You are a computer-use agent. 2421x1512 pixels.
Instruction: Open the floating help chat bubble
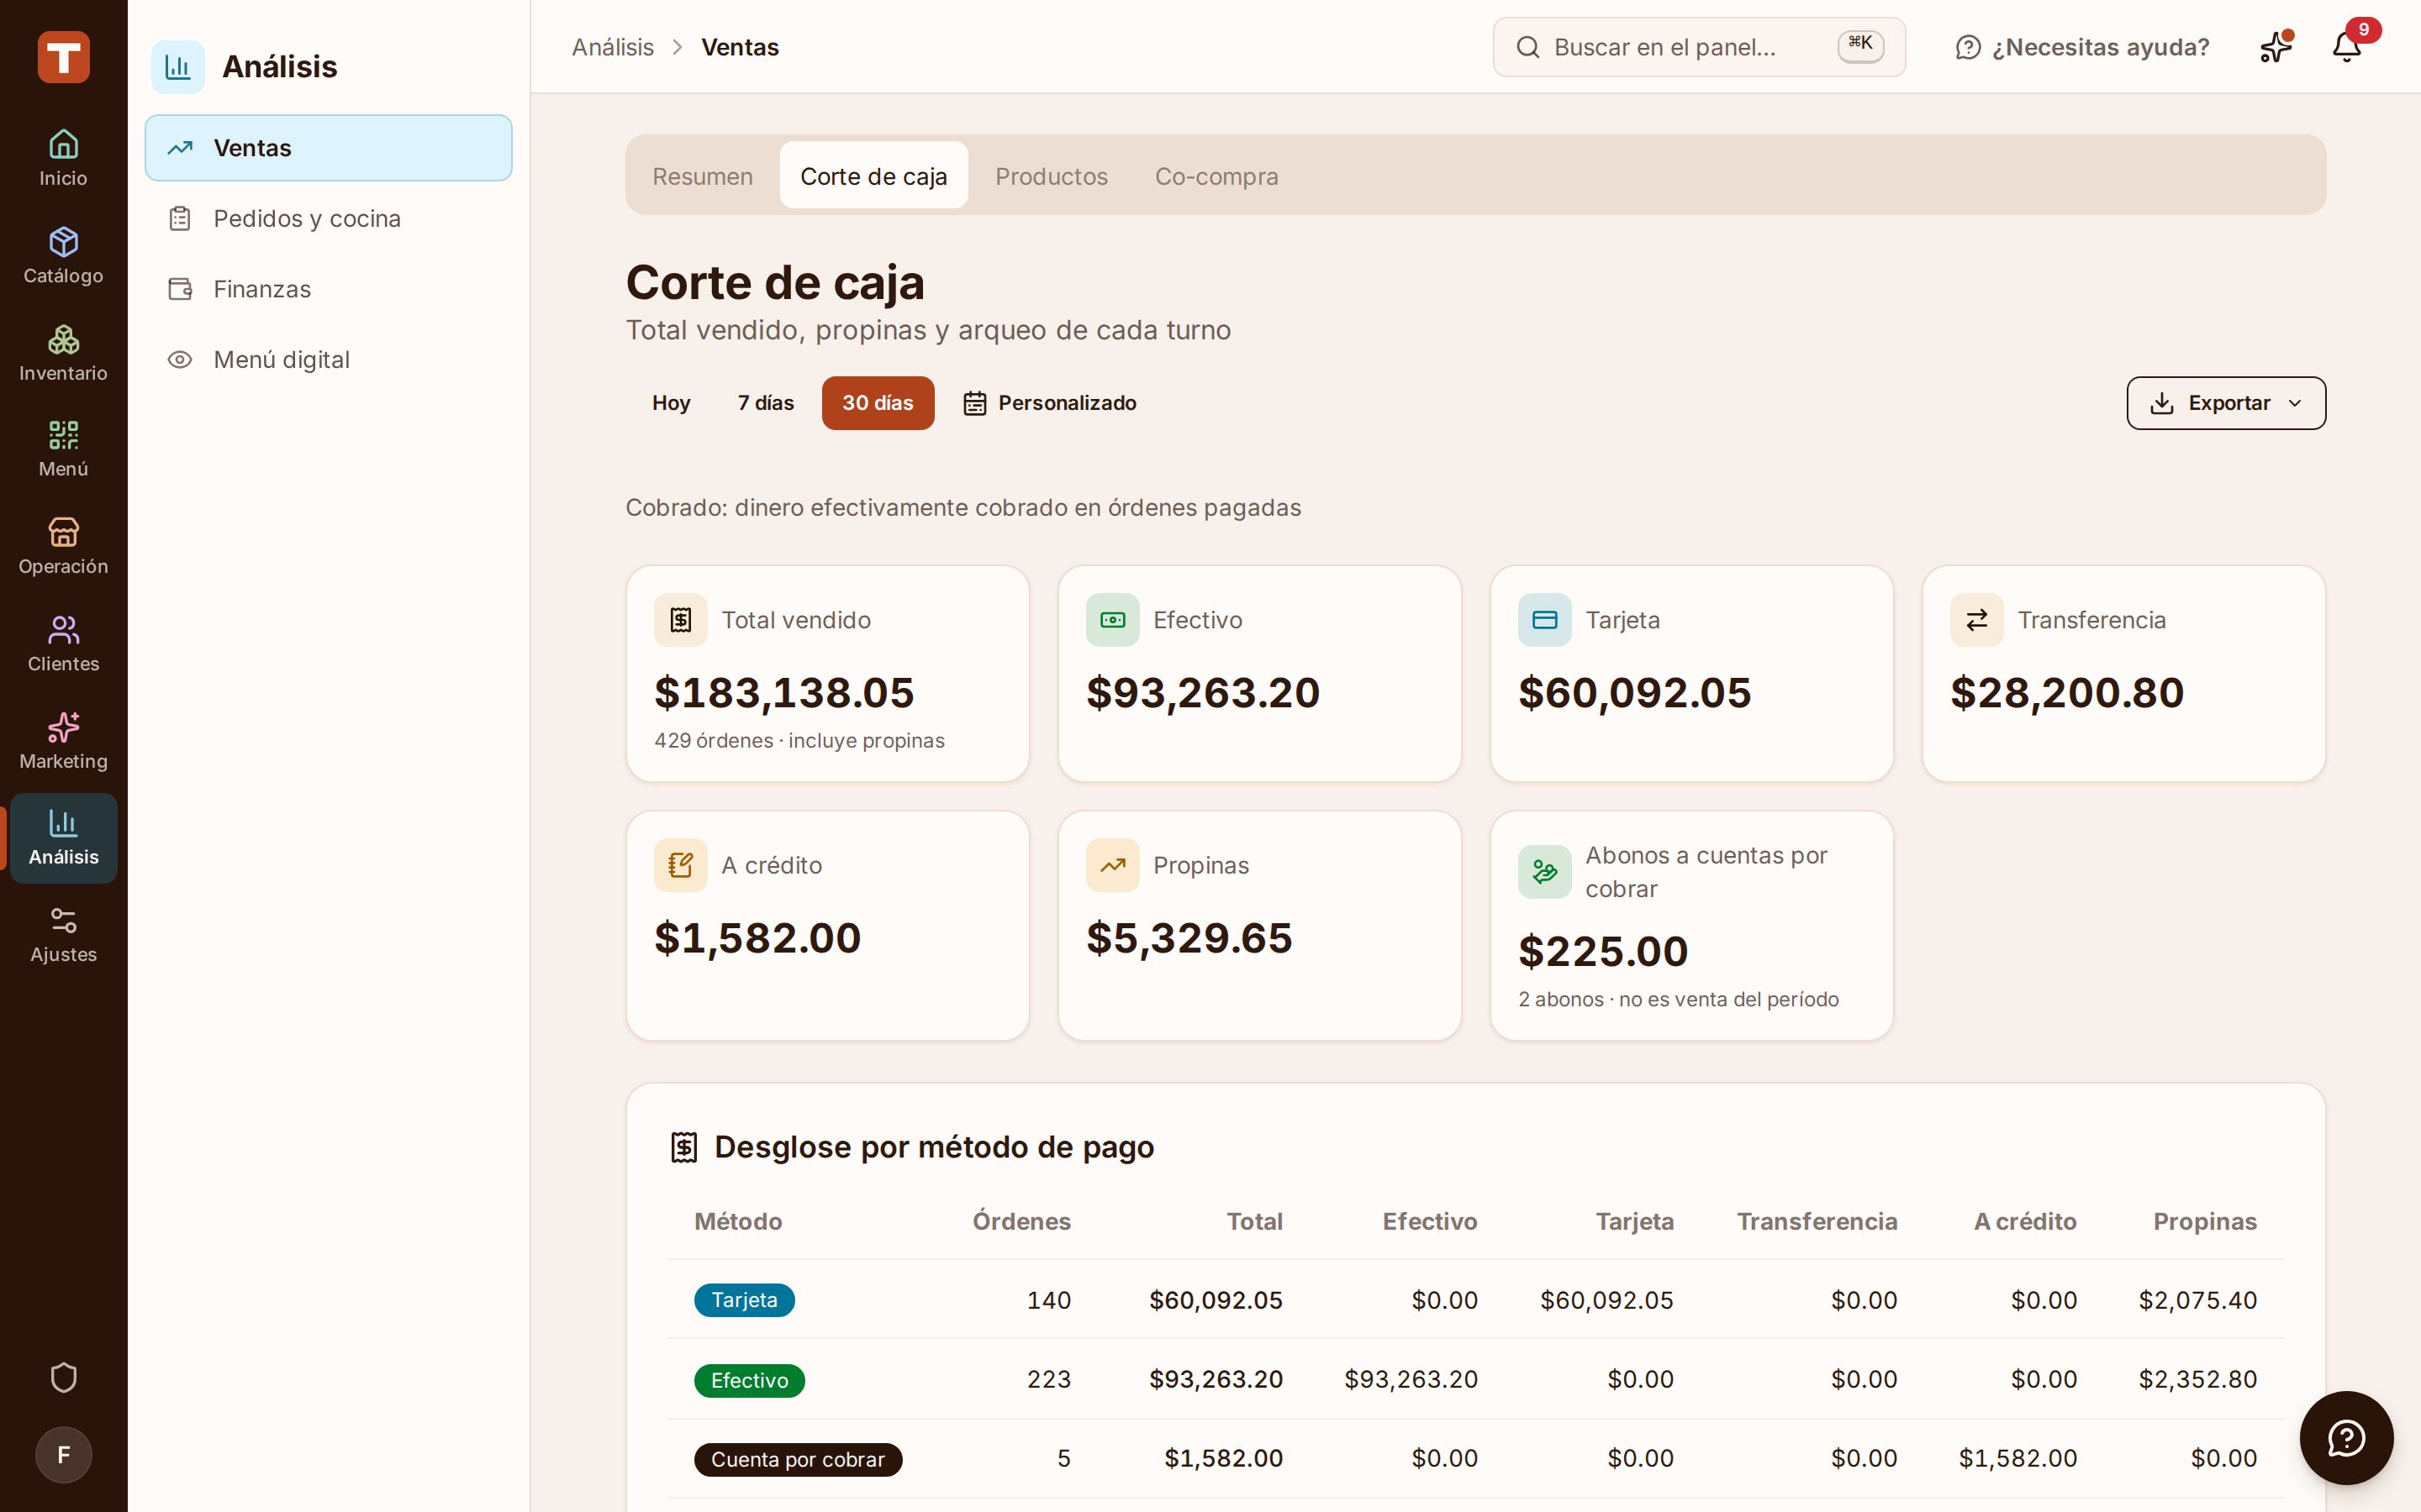2346,1438
